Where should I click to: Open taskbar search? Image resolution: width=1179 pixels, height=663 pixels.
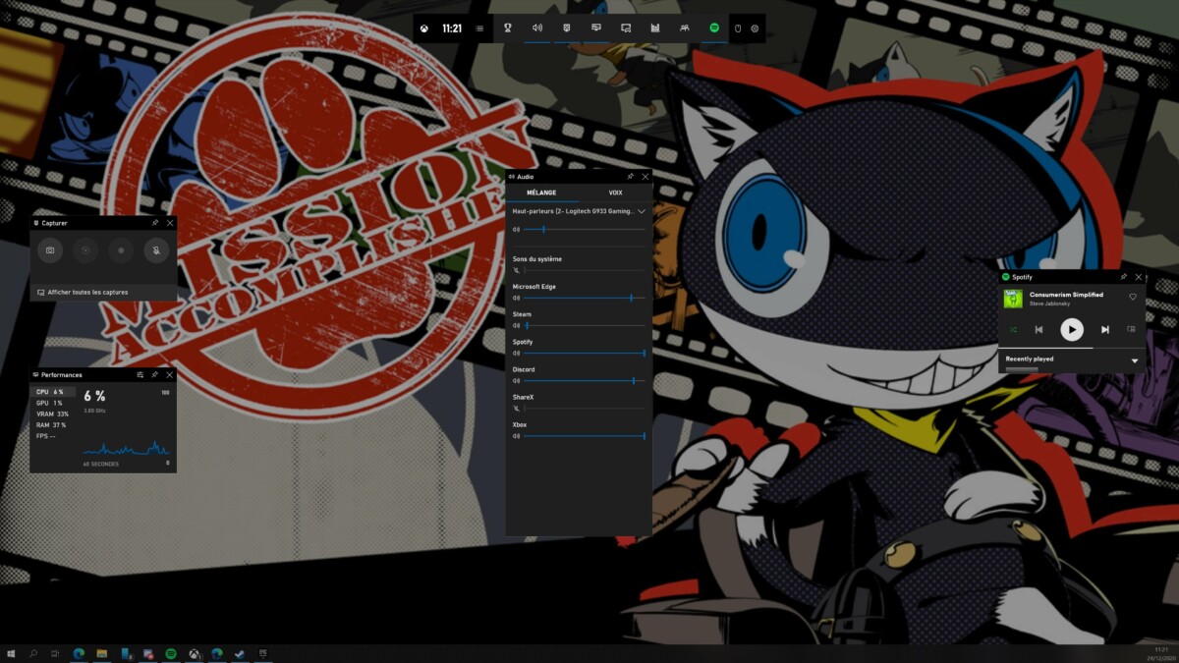33,653
